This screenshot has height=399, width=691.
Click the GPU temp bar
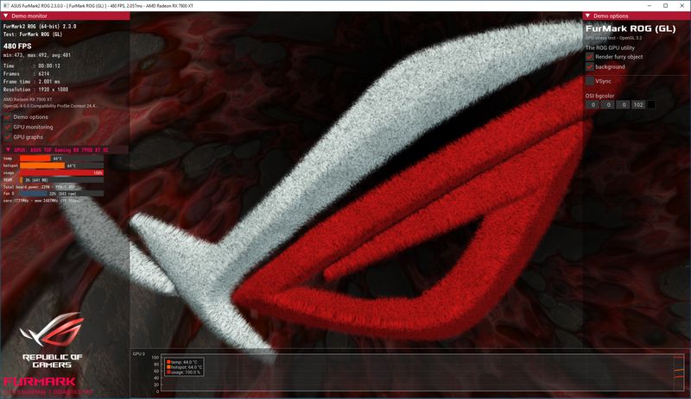(61, 159)
